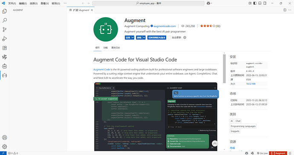Open the File menu (文件)

click(x=12, y=3)
